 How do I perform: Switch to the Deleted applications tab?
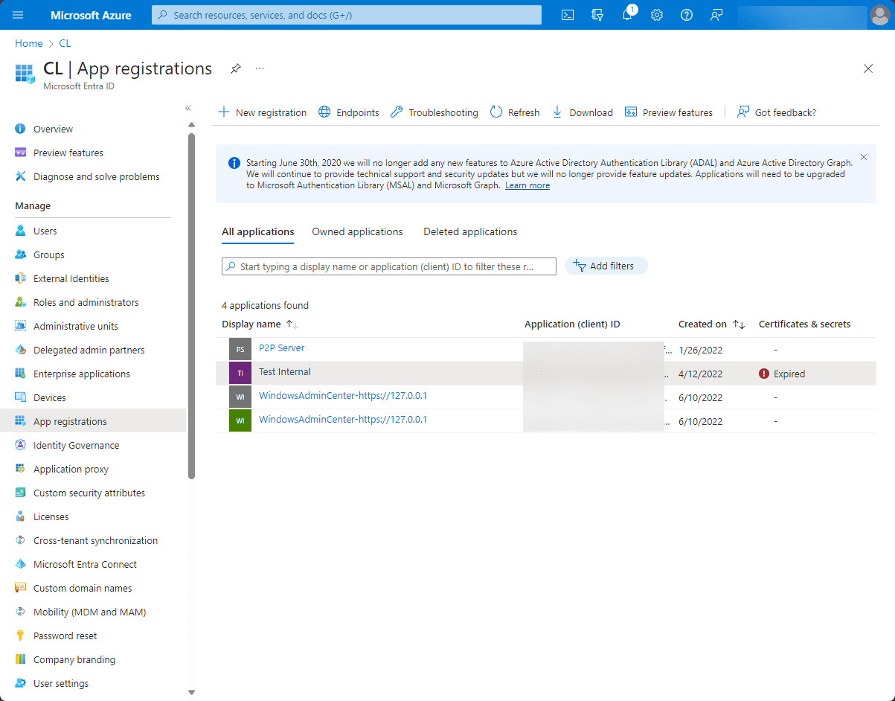click(x=470, y=232)
